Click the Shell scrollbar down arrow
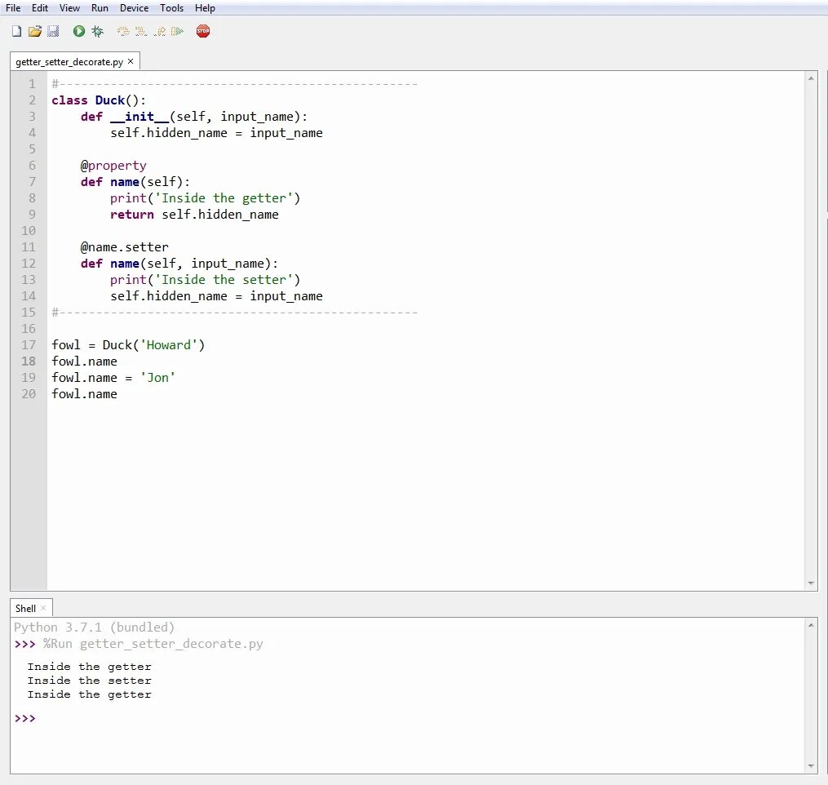 point(811,766)
